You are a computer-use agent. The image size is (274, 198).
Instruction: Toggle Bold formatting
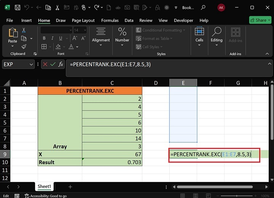[44, 38]
